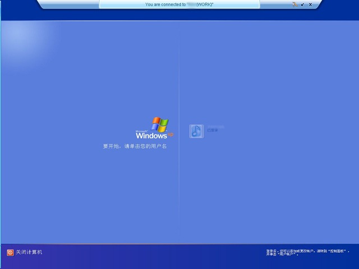The width and height of the screenshot is (359, 269).
Task: Click the bottom-right account help text
Action: 307,253
